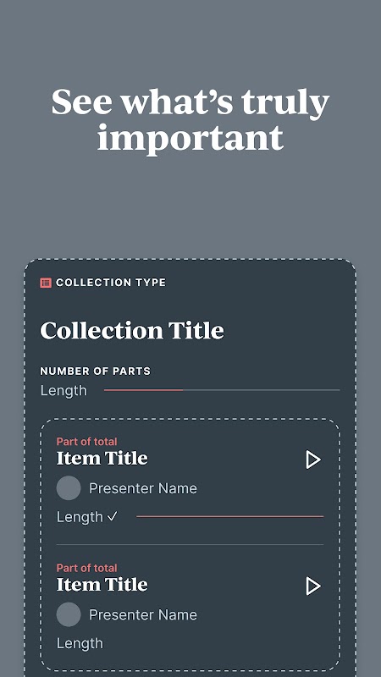Click the second red Part of total label

click(x=87, y=568)
